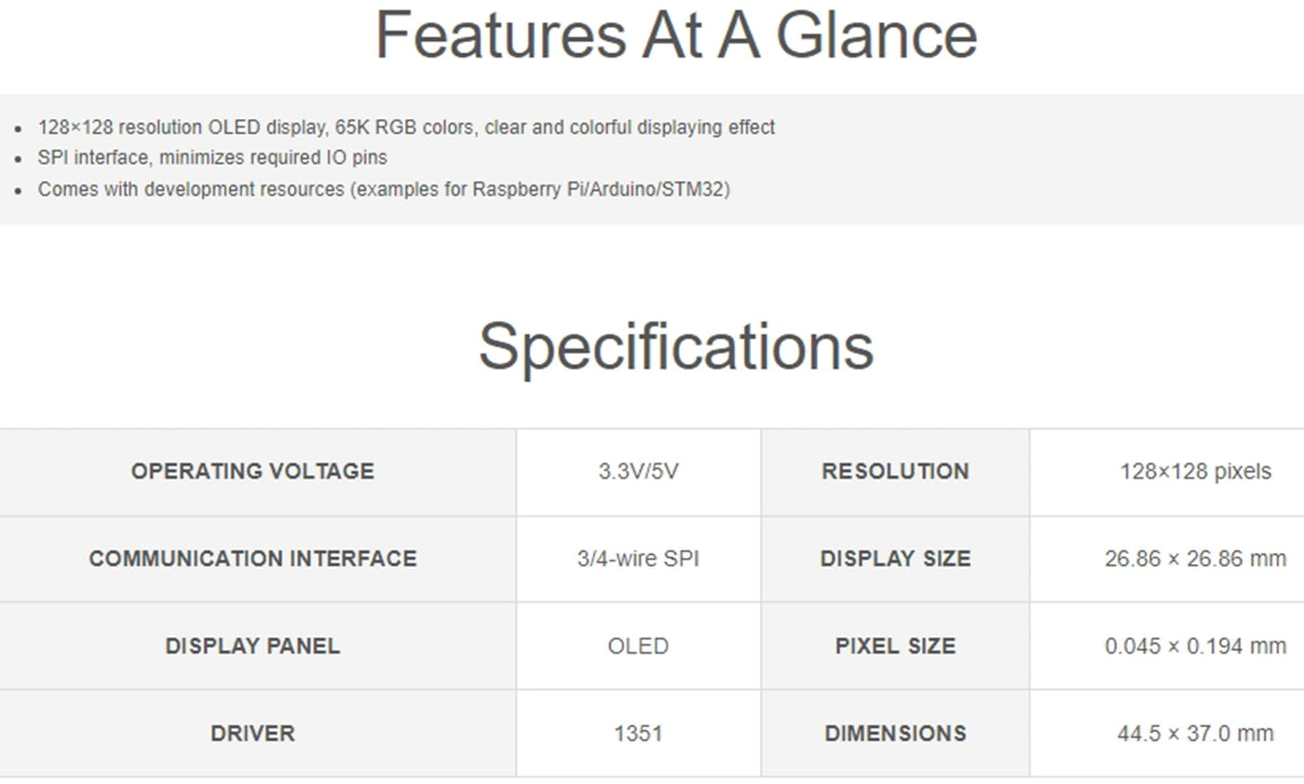Click the DISPLAY PANEL table label
The width and height of the screenshot is (1304, 784).
252,646
